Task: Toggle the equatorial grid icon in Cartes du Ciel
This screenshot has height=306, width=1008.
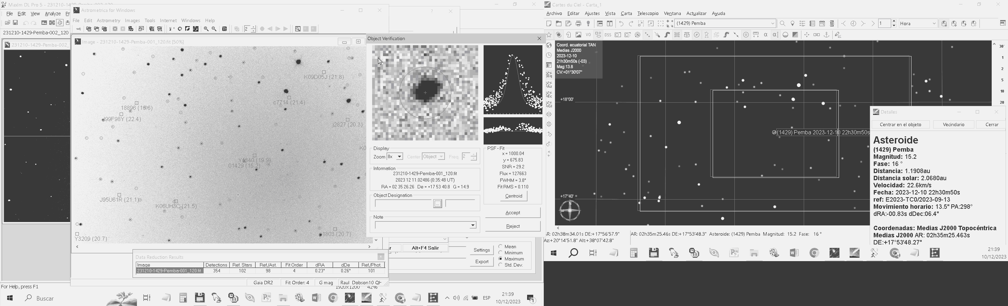Action: point(677,35)
